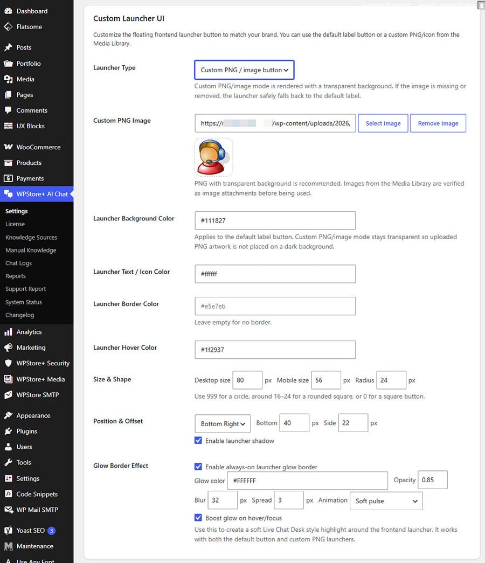The image size is (485, 563).
Task: Open the Launcher Type dropdown
Action: [244, 70]
